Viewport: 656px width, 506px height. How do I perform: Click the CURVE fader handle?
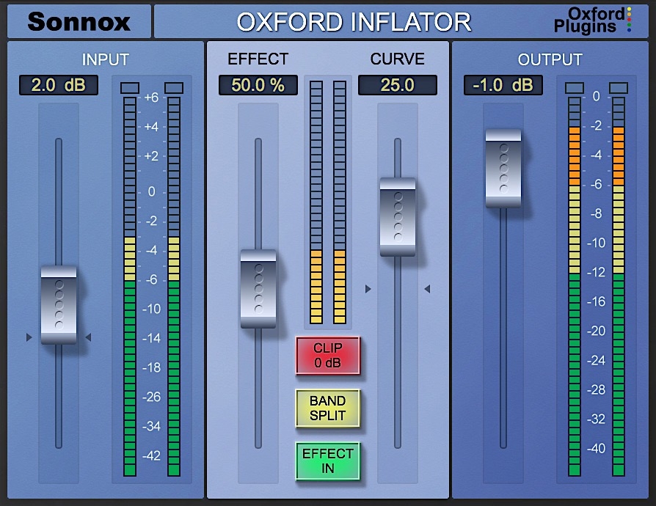coord(398,217)
